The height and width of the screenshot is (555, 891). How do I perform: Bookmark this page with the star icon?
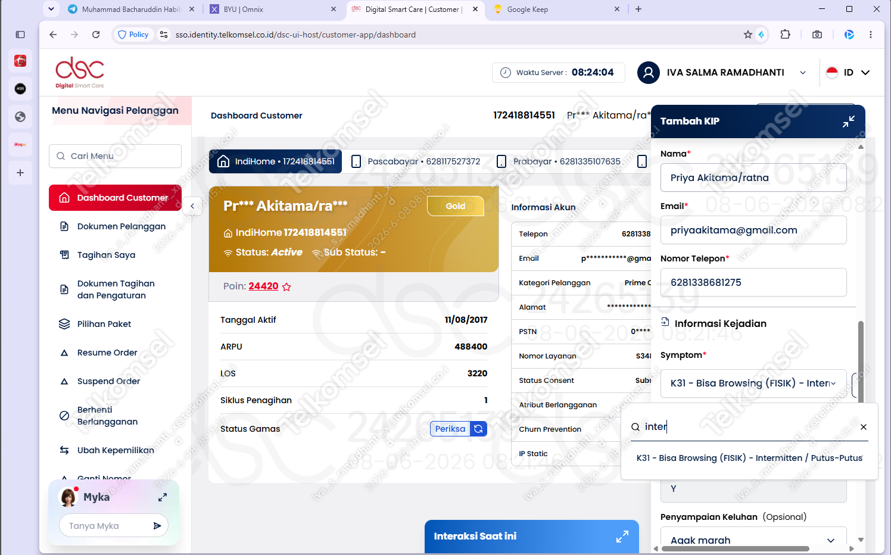click(x=747, y=35)
